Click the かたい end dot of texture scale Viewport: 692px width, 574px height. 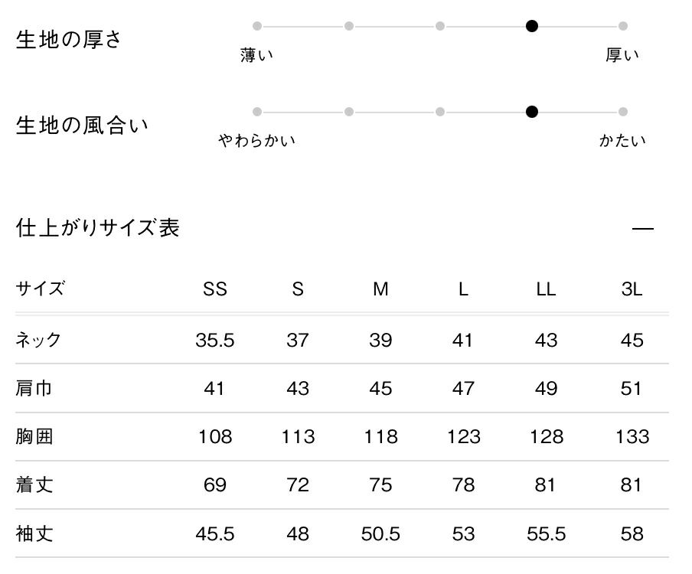tap(623, 112)
